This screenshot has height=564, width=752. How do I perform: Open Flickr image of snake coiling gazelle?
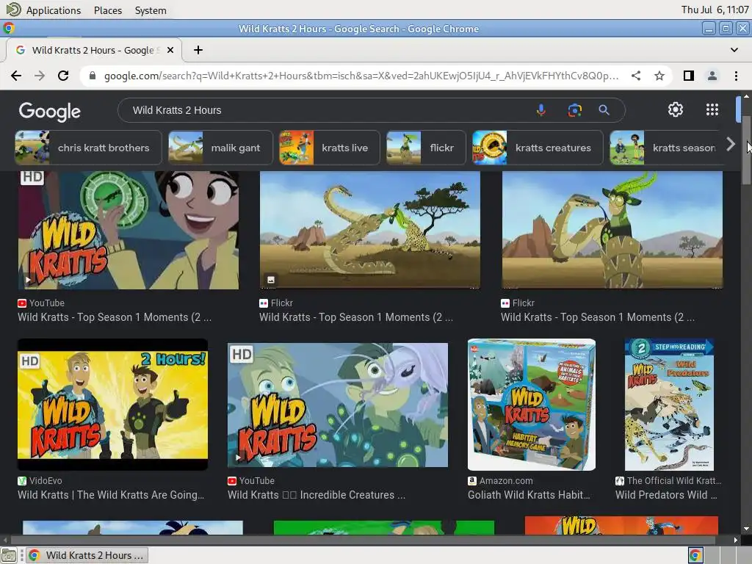[x=612, y=230]
